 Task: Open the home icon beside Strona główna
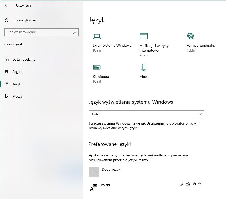7,20
